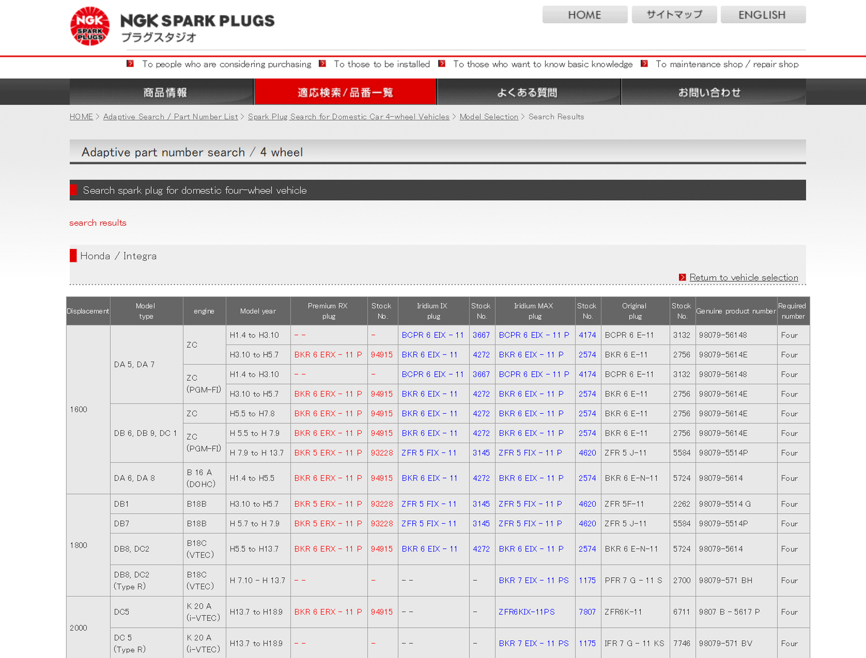
Task: Click the NGK Spark Plugs logo
Action: (172, 26)
